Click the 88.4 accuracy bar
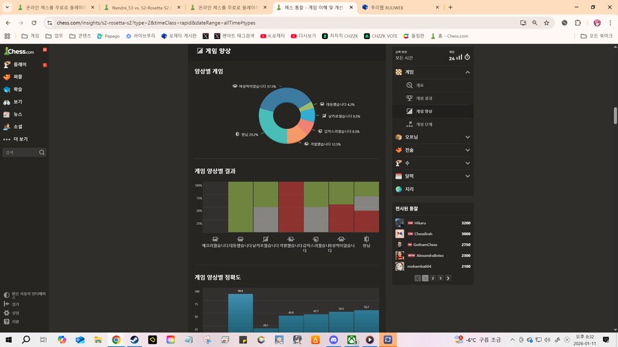The width and height of the screenshot is (618, 347). click(x=240, y=313)
